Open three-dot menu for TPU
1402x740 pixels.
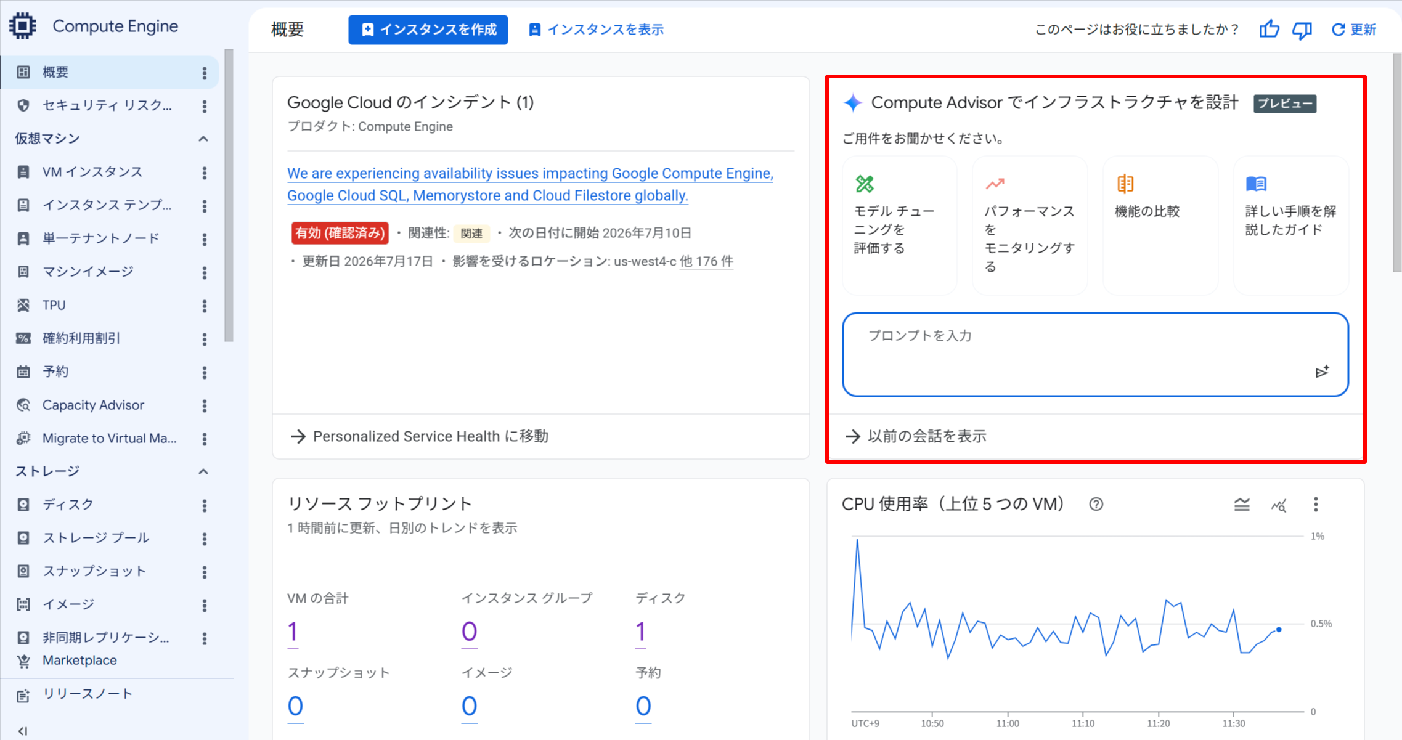click(x=205, y=306)
